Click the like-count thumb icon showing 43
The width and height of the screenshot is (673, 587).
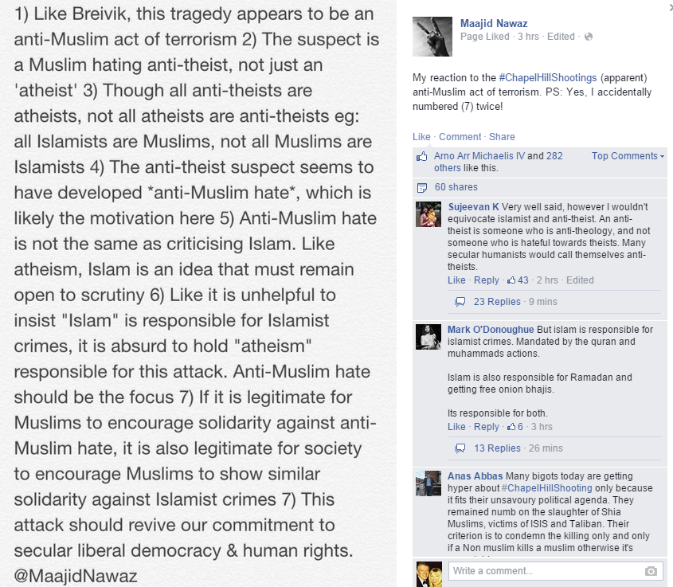tap(511, 280)
